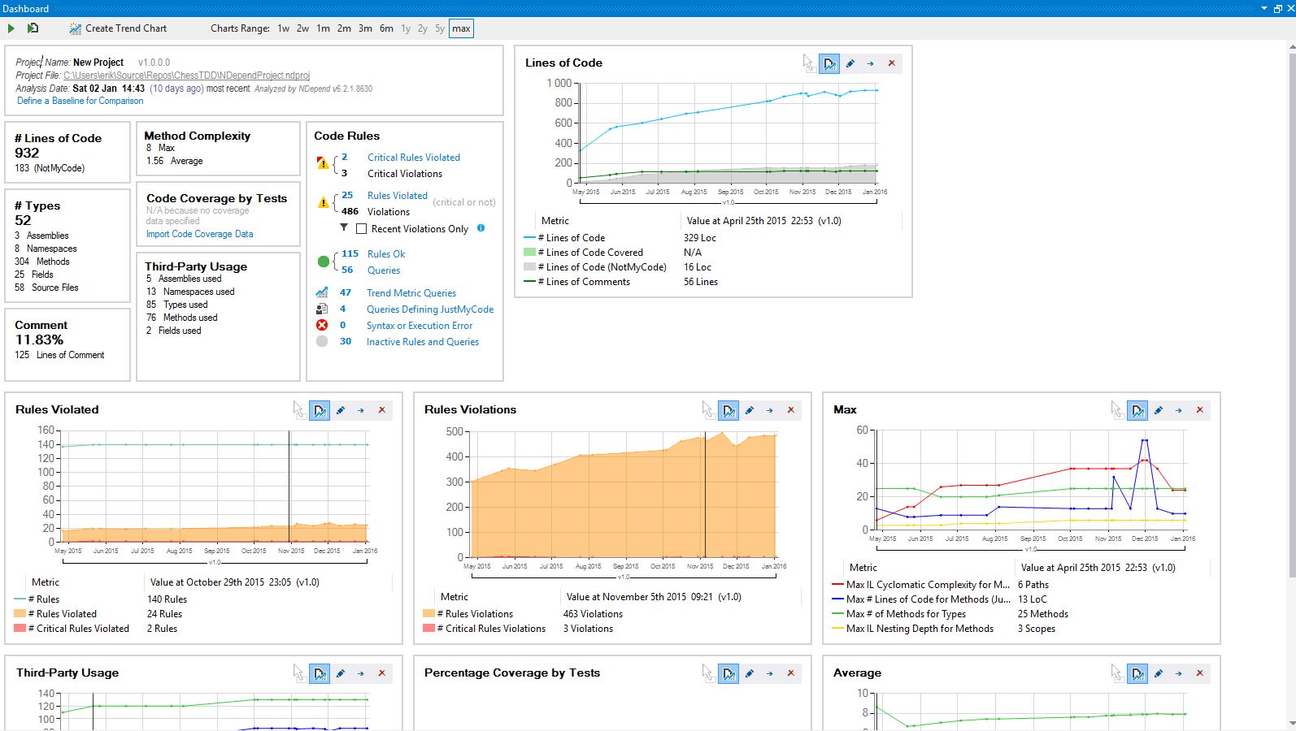Edit the Lines of Code chart with pencil icon
1296x731 pixels.
click(850, 63)
